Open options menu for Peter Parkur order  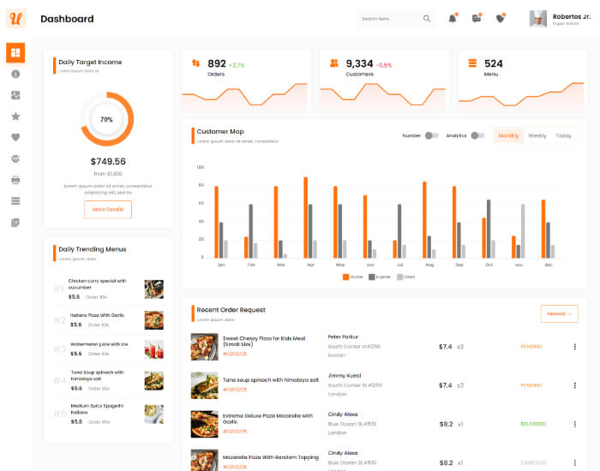click(574, 347)
